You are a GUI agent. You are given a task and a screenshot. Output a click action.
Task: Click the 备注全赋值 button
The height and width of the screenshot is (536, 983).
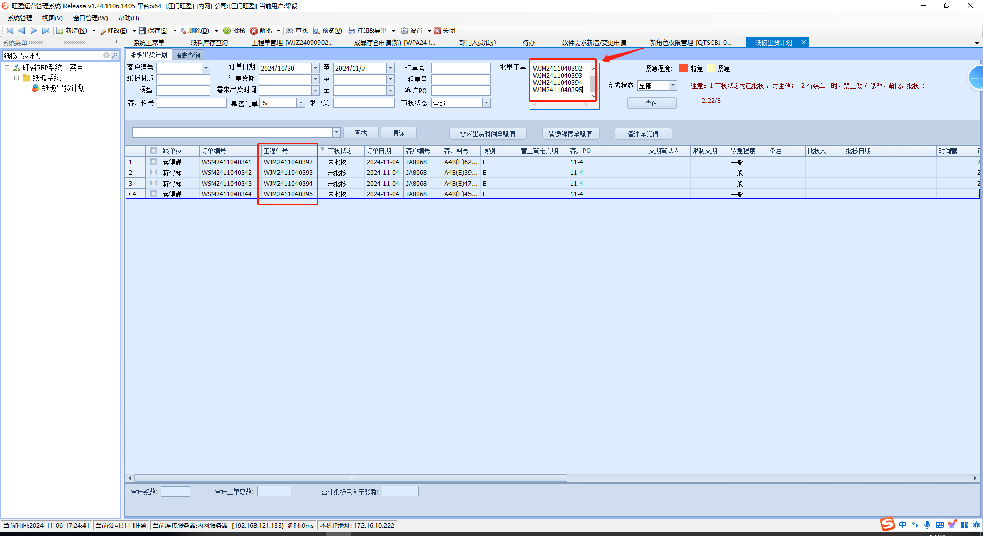tap(644, 134)
